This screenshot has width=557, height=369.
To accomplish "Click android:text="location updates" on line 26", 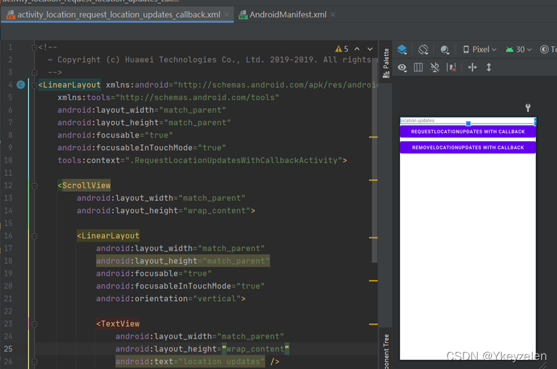I will click(190, 361).
